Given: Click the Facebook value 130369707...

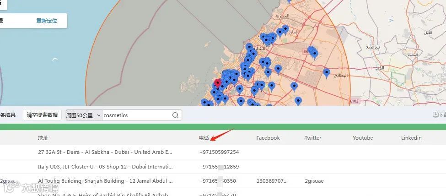Looking at the screenshot, I should (272, 181).
